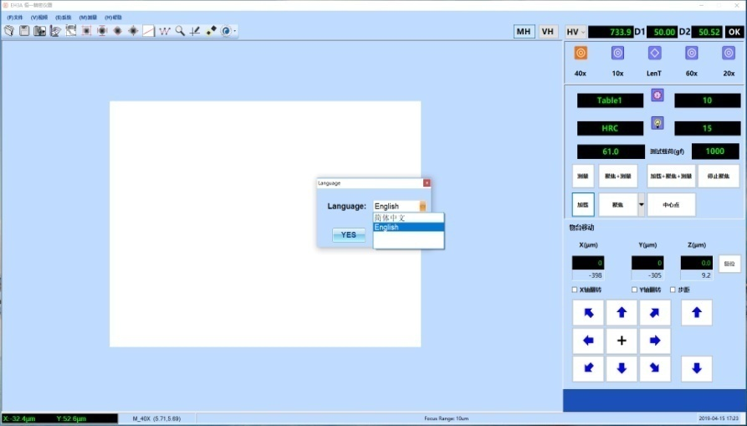Viewport: 747px width, 426px height.
Task: Click the LenT indenter turret icon
Action: tap(655, 54)
